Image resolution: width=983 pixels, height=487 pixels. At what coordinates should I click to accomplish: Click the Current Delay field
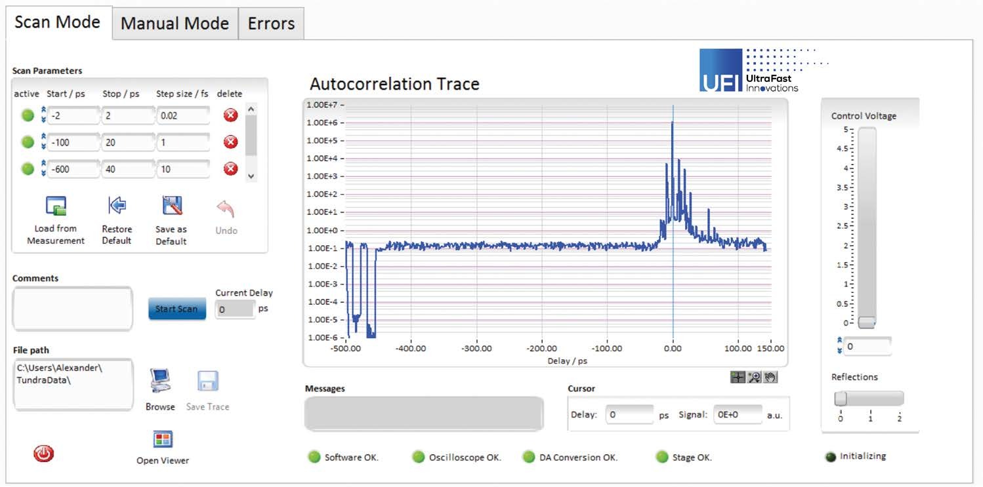236,309
